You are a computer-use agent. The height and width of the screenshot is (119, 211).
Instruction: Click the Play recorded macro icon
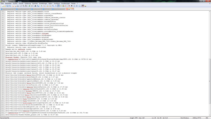pyautogui.click(x=74, y=6)
